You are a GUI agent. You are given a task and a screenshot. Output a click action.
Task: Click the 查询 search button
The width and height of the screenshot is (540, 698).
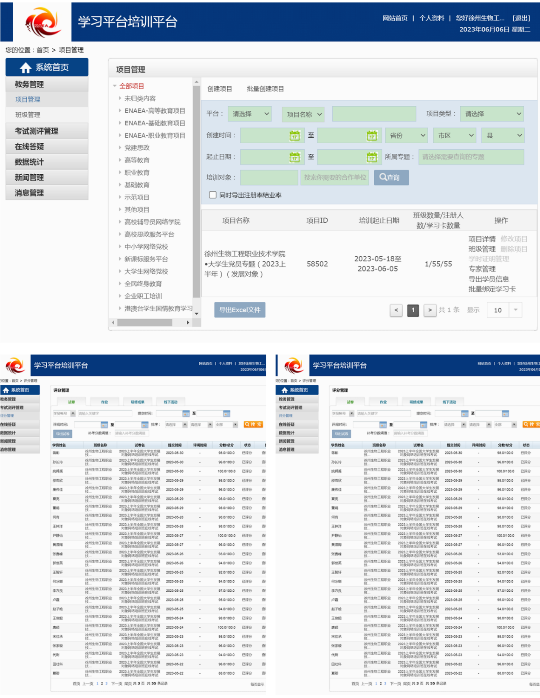click(x=391, y=178)
